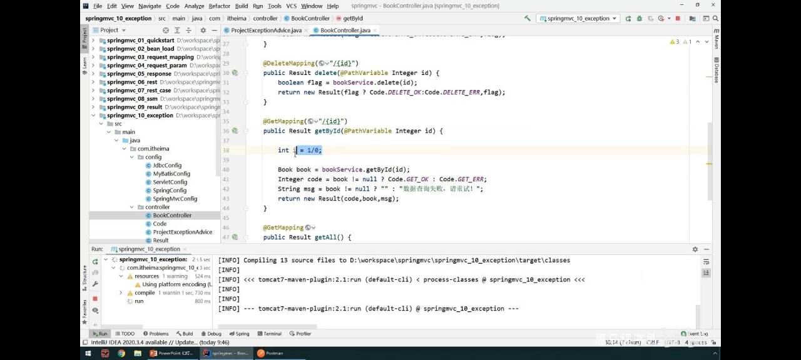Open Project panel settings gear
Viewport: 801px width, 360px height.
click(x=202, y=30)
